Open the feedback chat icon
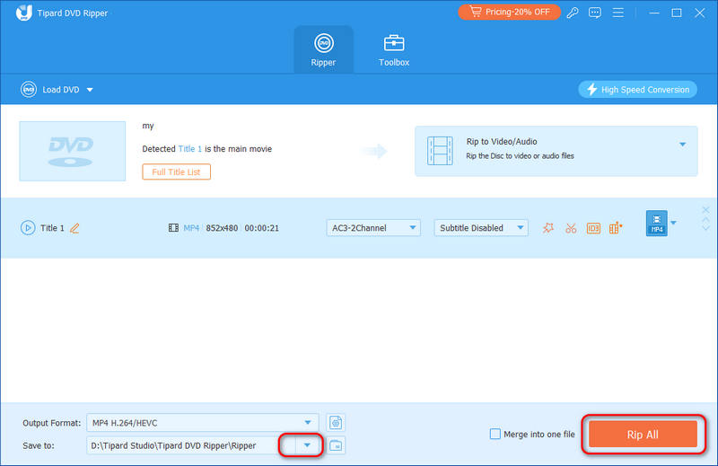 click(595, 13)
